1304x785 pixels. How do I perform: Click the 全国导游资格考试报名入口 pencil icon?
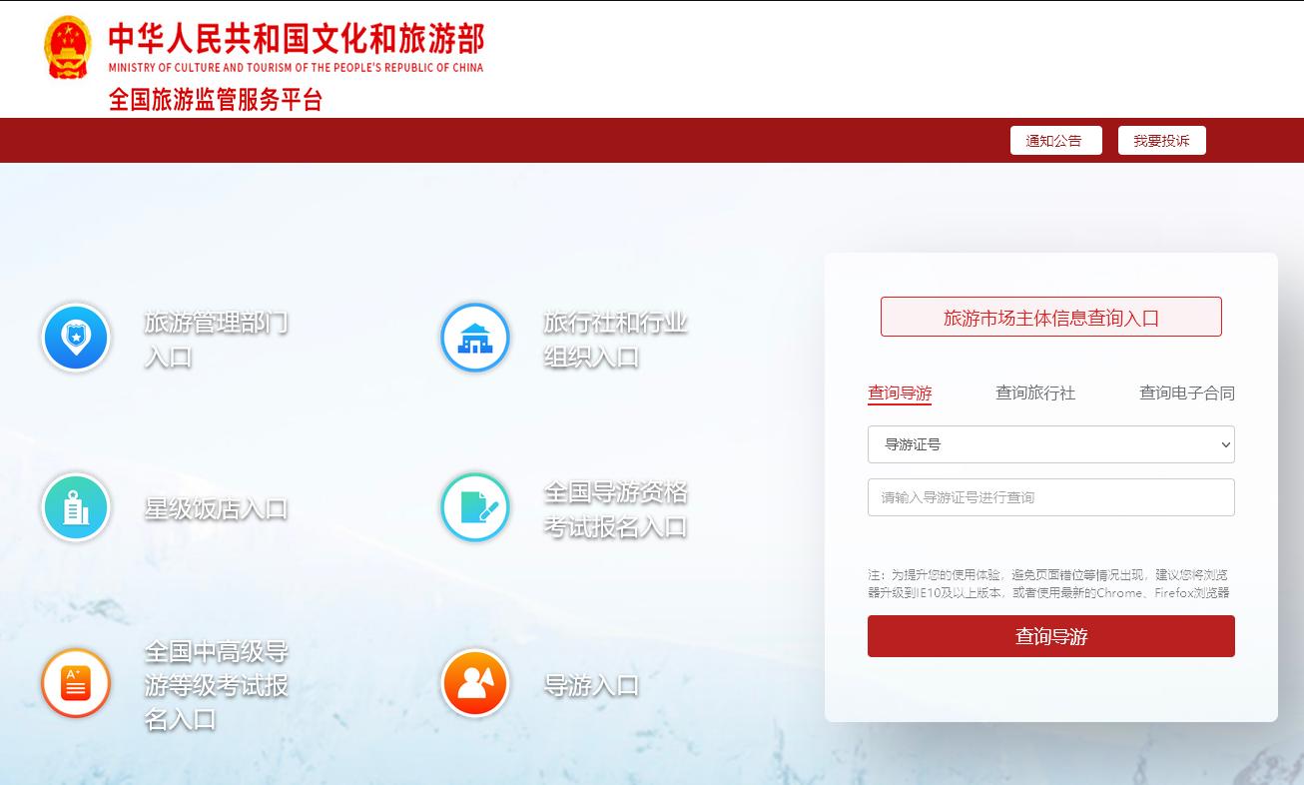(474, 507)
